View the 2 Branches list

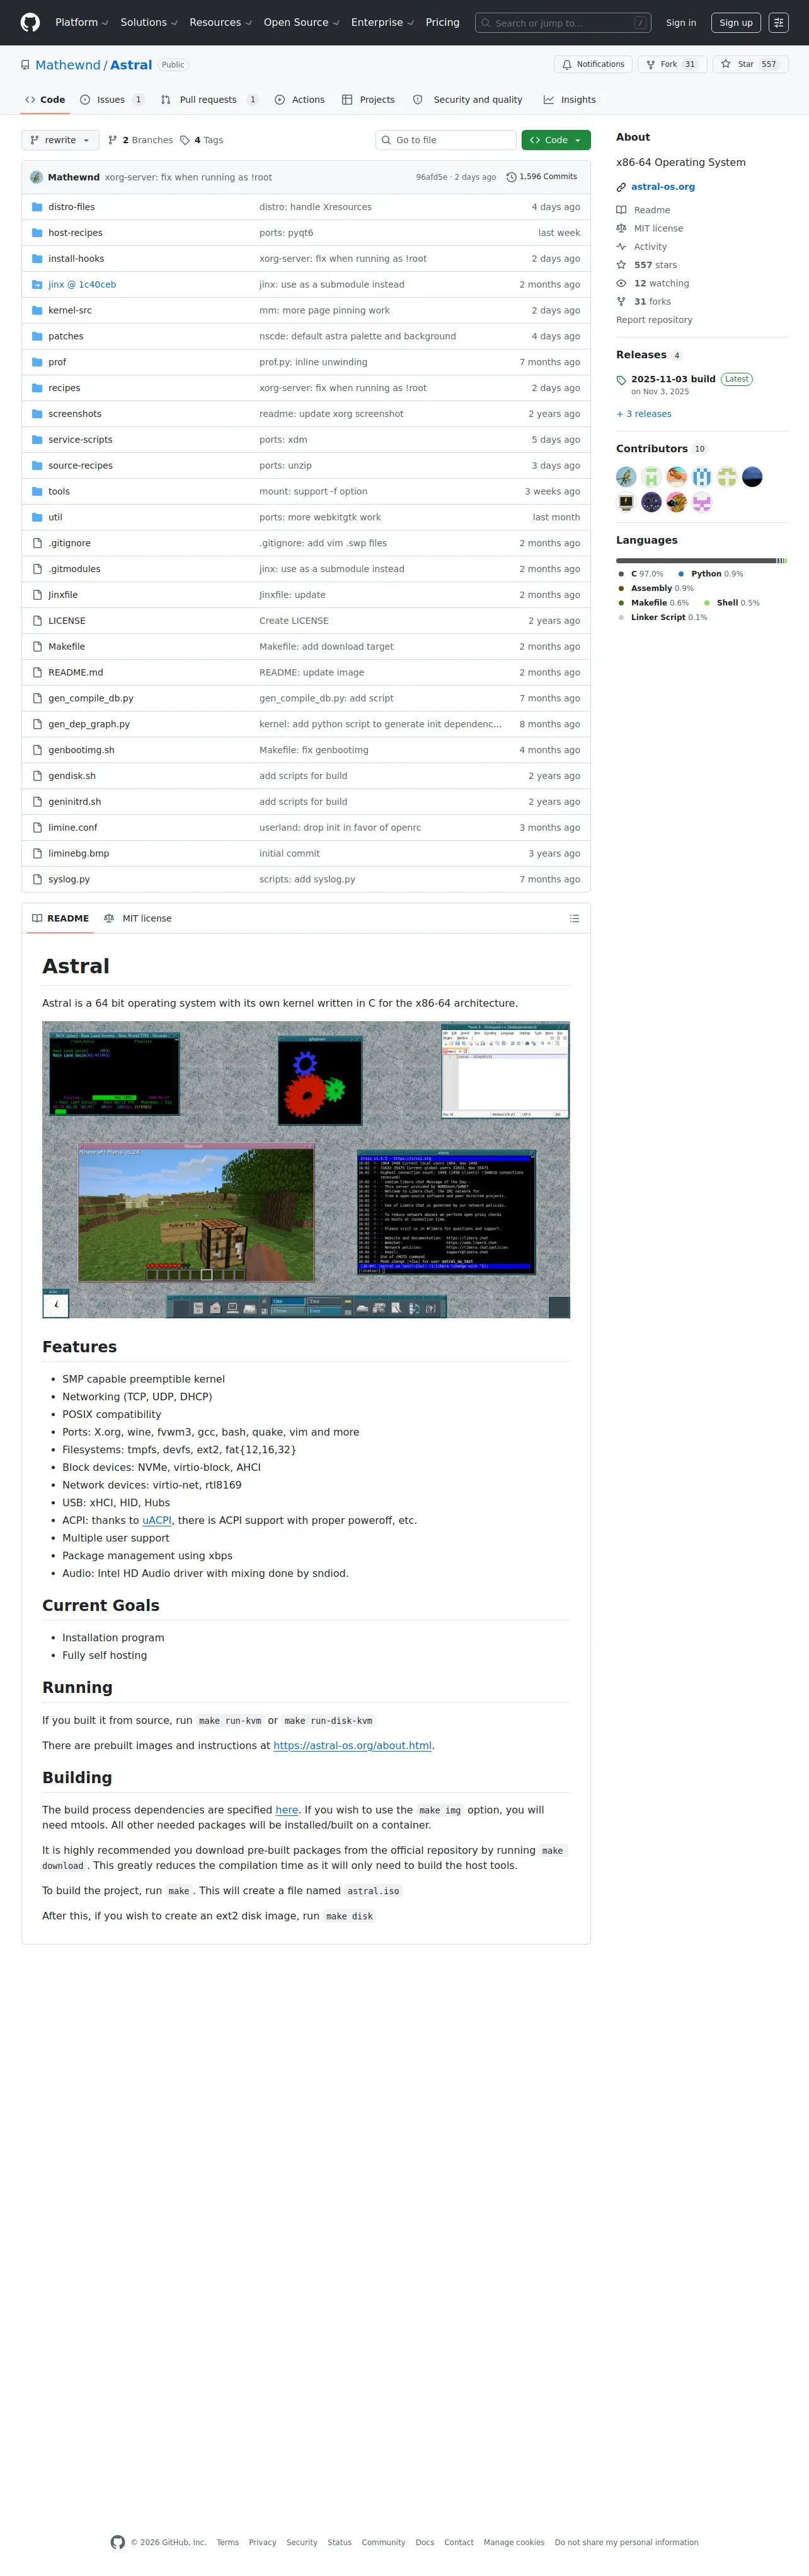click(x=140, y=140)
